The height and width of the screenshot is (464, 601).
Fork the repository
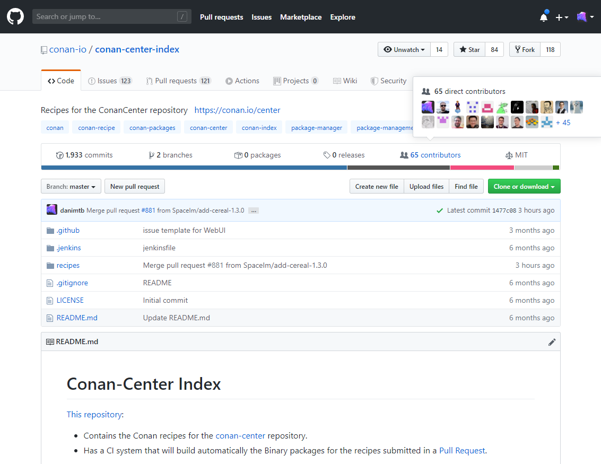pyautogui.click(x=525, y=49)
